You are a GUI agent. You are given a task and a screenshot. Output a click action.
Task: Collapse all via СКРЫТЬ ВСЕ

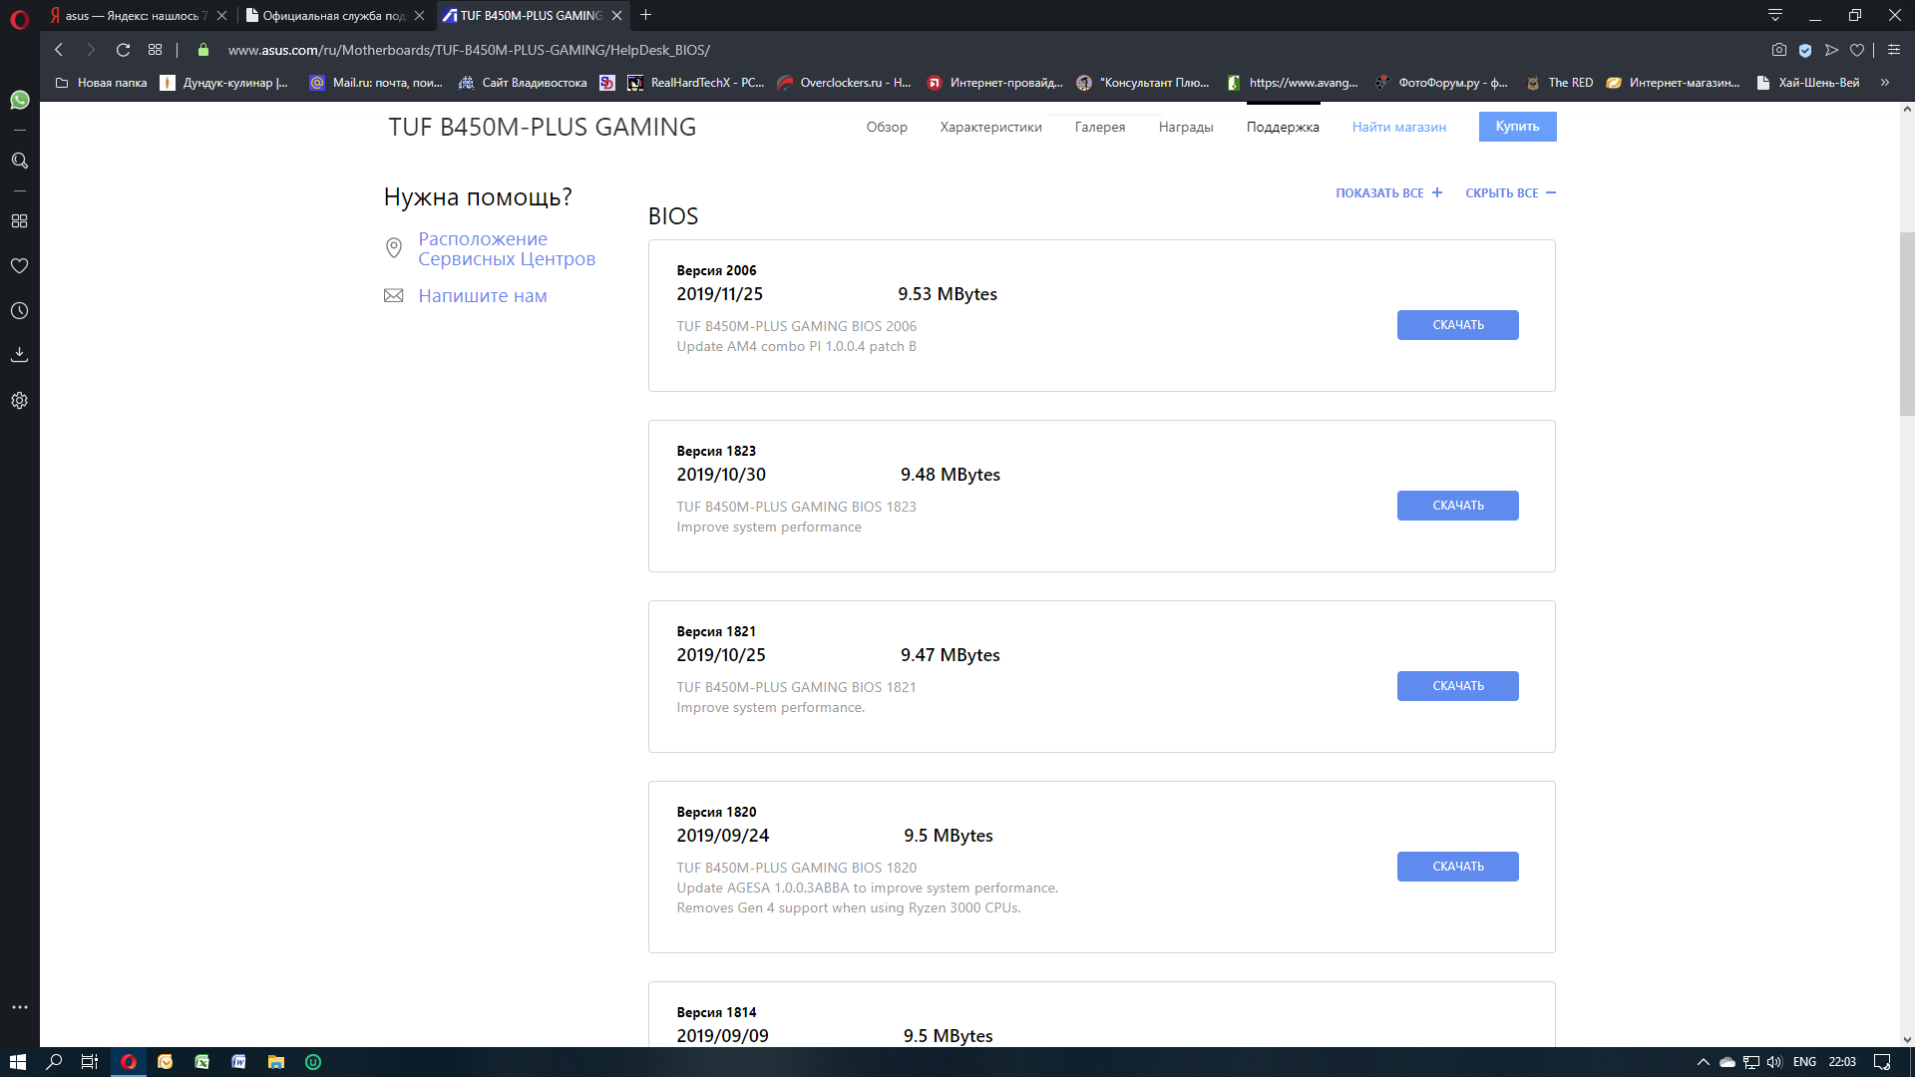1509,193
